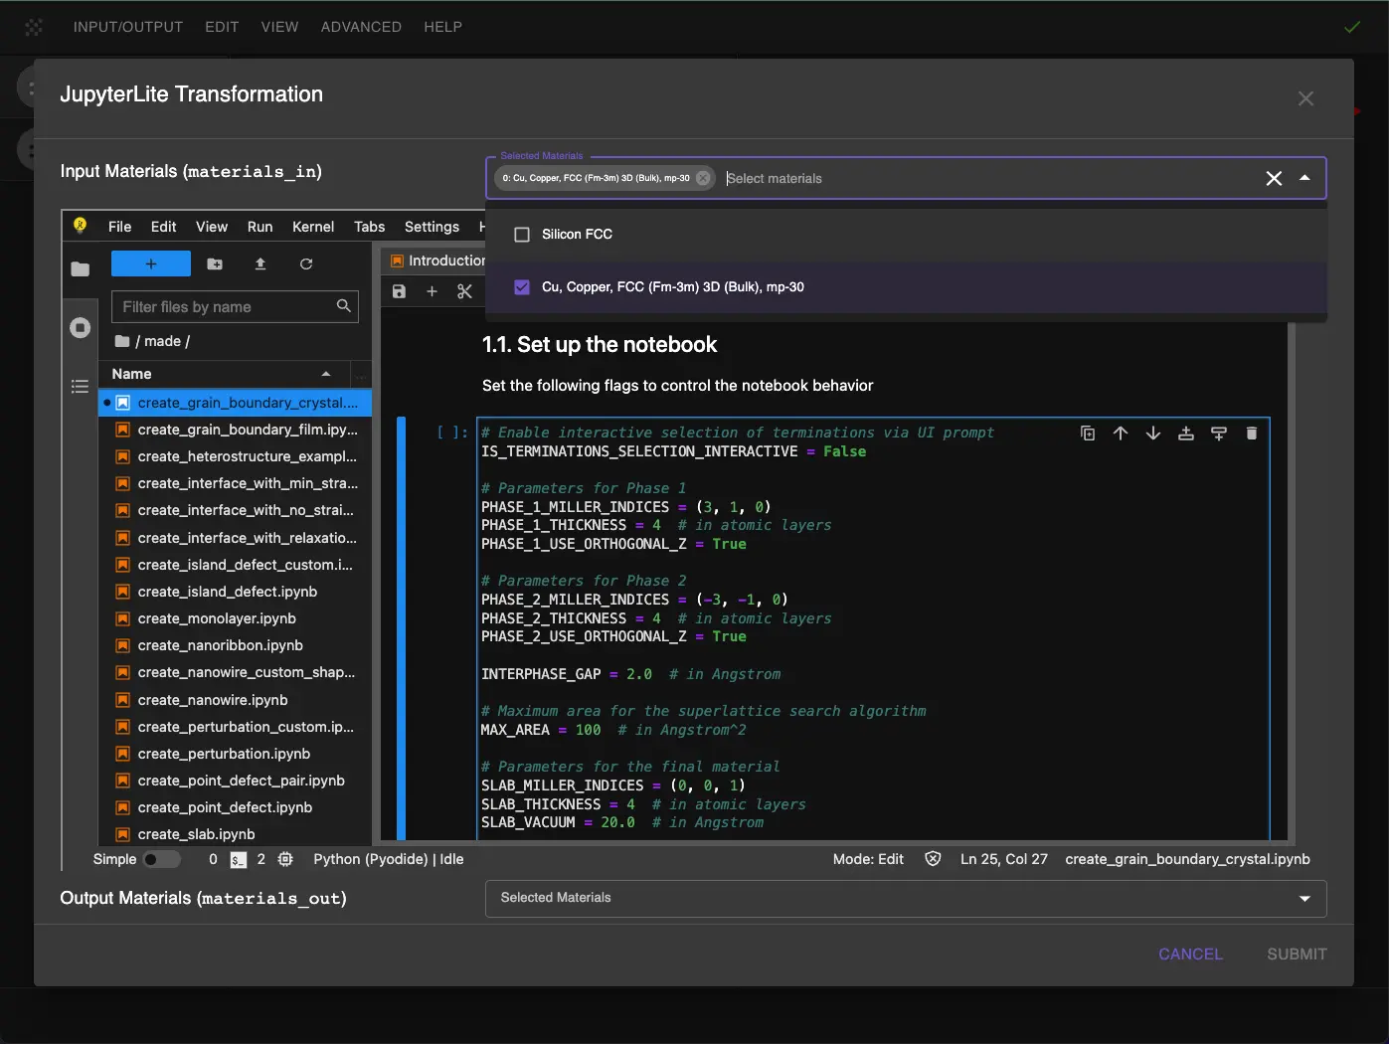Collapse the Selected Materials dropdown arrow
This screenshot has height=1044, width=1389.
[x=1304, y=179]
